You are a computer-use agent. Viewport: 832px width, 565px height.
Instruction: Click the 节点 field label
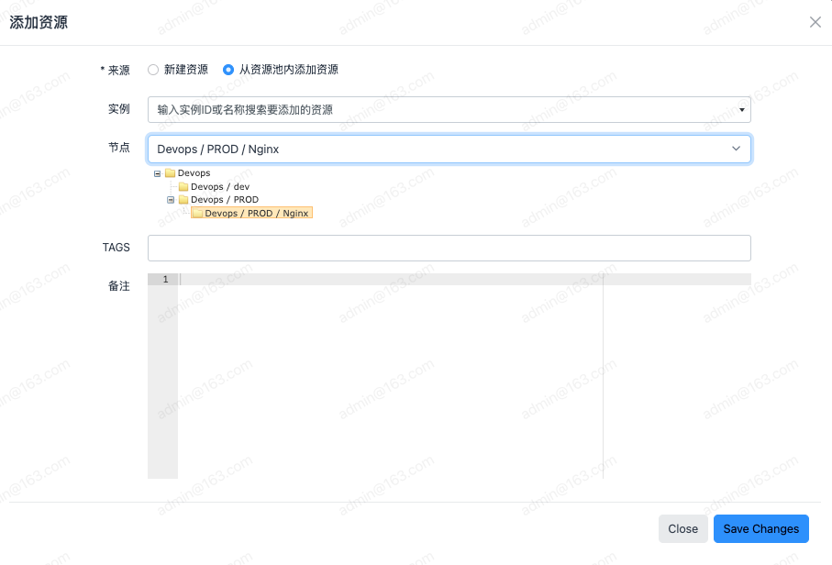(119, 148)
